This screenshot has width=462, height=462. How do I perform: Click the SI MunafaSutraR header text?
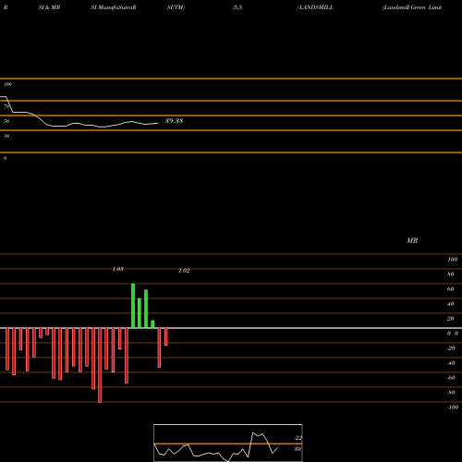[x=114, y=7]
